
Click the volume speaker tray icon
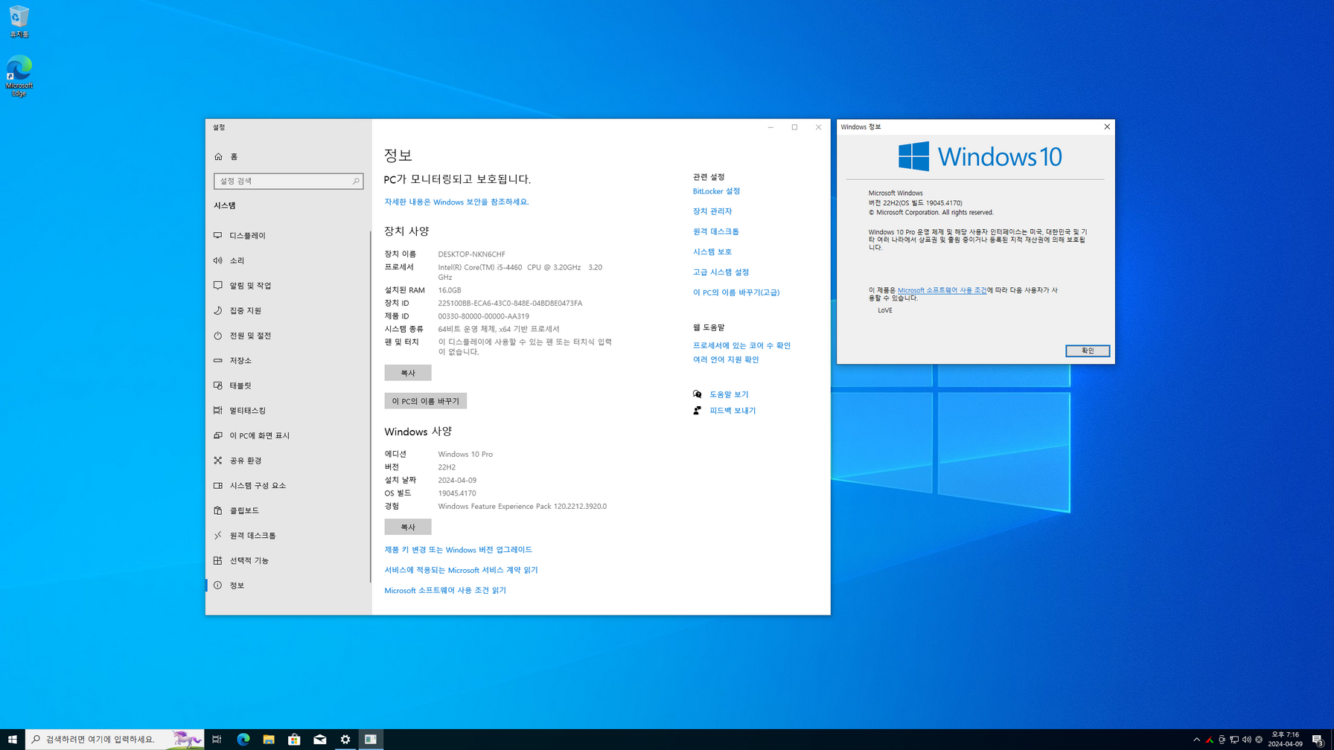tap(1247, 740)
